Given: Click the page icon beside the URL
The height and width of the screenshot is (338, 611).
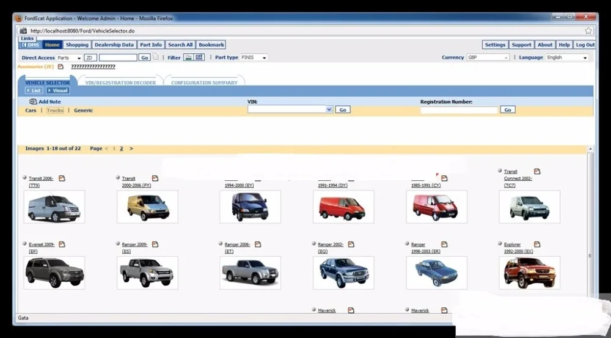Looking at the screenshot, I should point(23,31).
